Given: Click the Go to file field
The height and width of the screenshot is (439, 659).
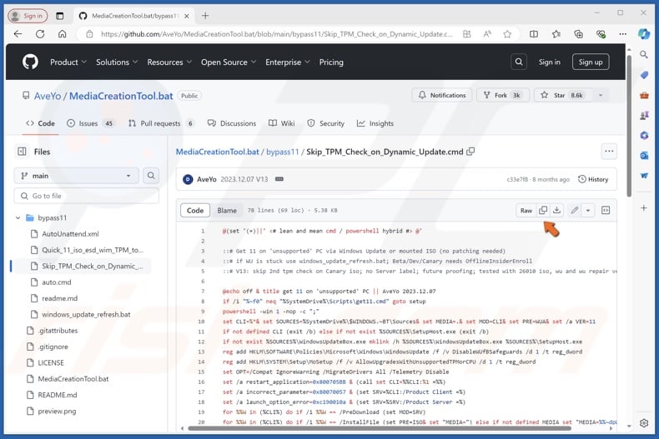Looking at the screenshot, I should [85, 196].
